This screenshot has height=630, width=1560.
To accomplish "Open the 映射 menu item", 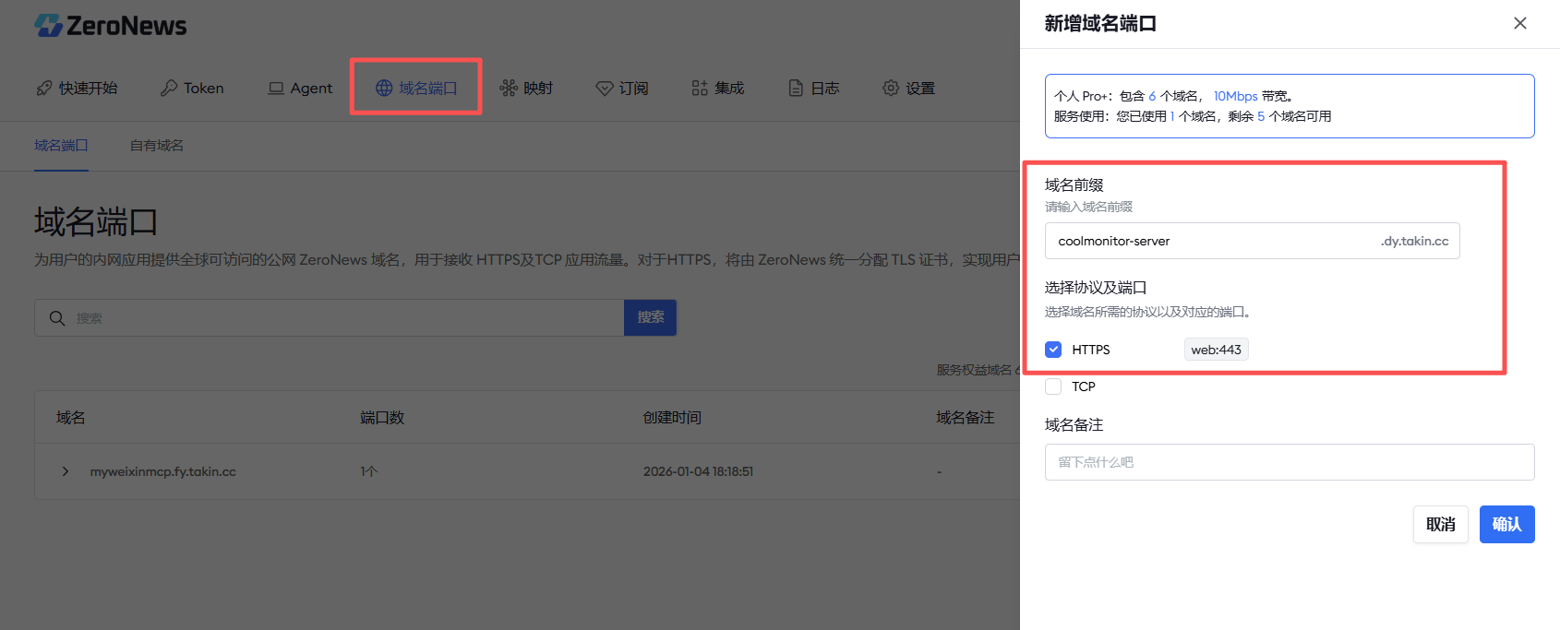I will point(526,89).
